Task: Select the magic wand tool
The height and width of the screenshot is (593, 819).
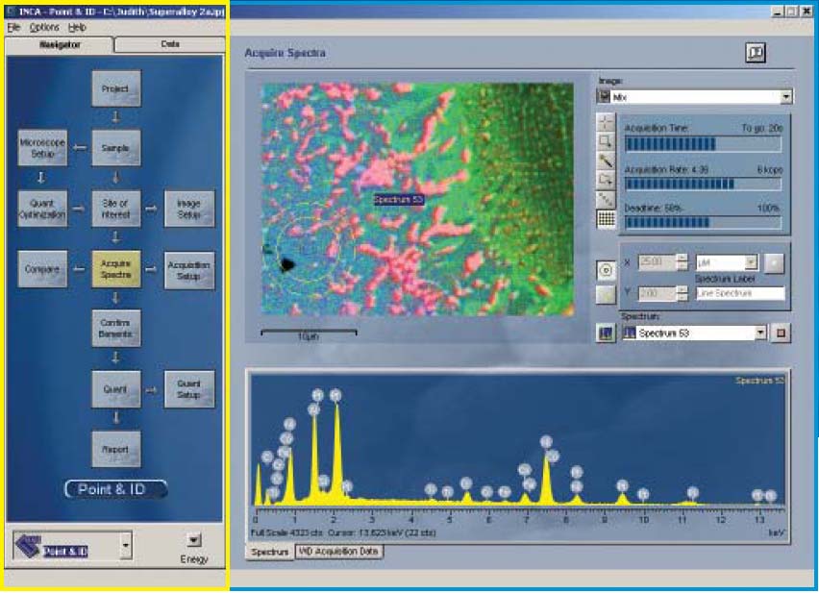Action: click(x=606, y=161)
